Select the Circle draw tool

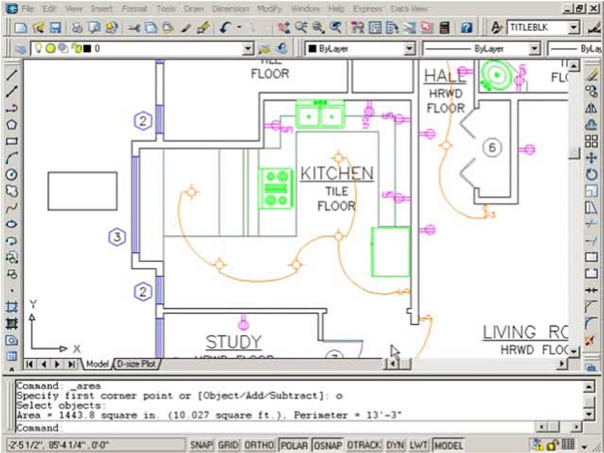[x=11, y=174]
